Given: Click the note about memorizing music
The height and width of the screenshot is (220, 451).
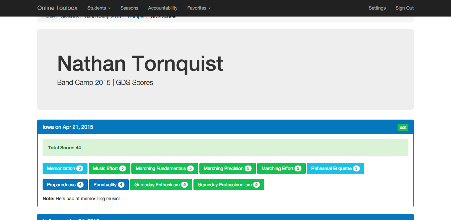Looking at the screenshot, I should (x=81, y=199).
